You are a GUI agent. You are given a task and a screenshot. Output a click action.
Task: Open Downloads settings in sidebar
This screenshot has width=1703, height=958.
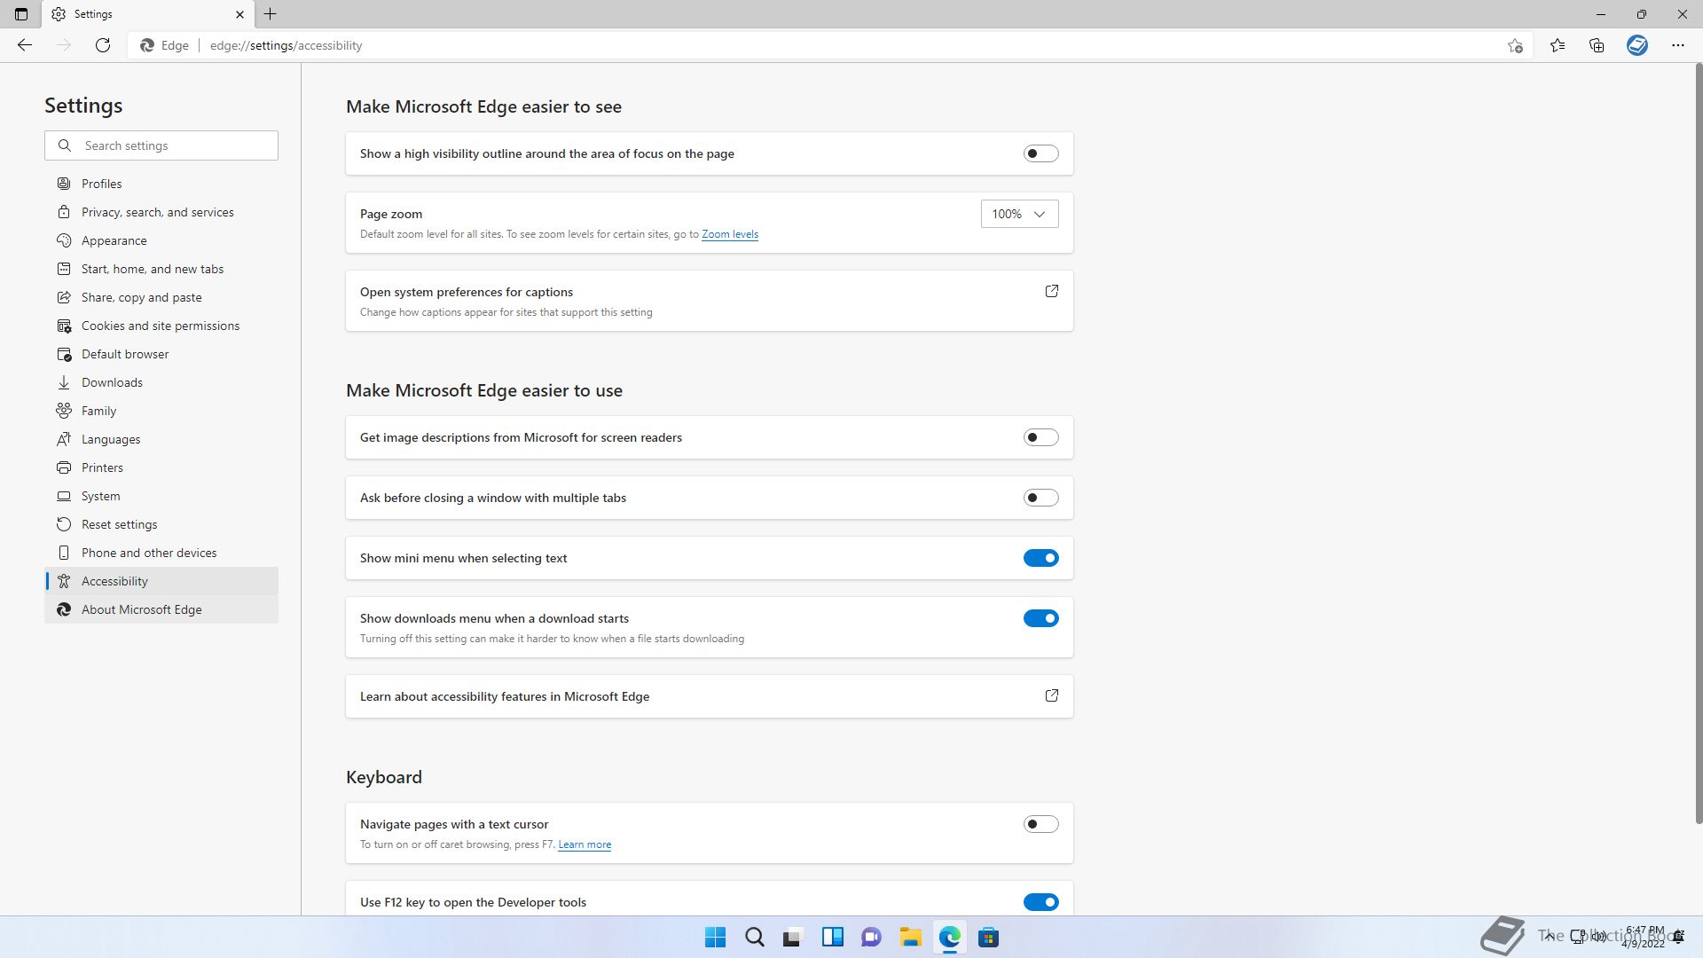pos(161,382)
